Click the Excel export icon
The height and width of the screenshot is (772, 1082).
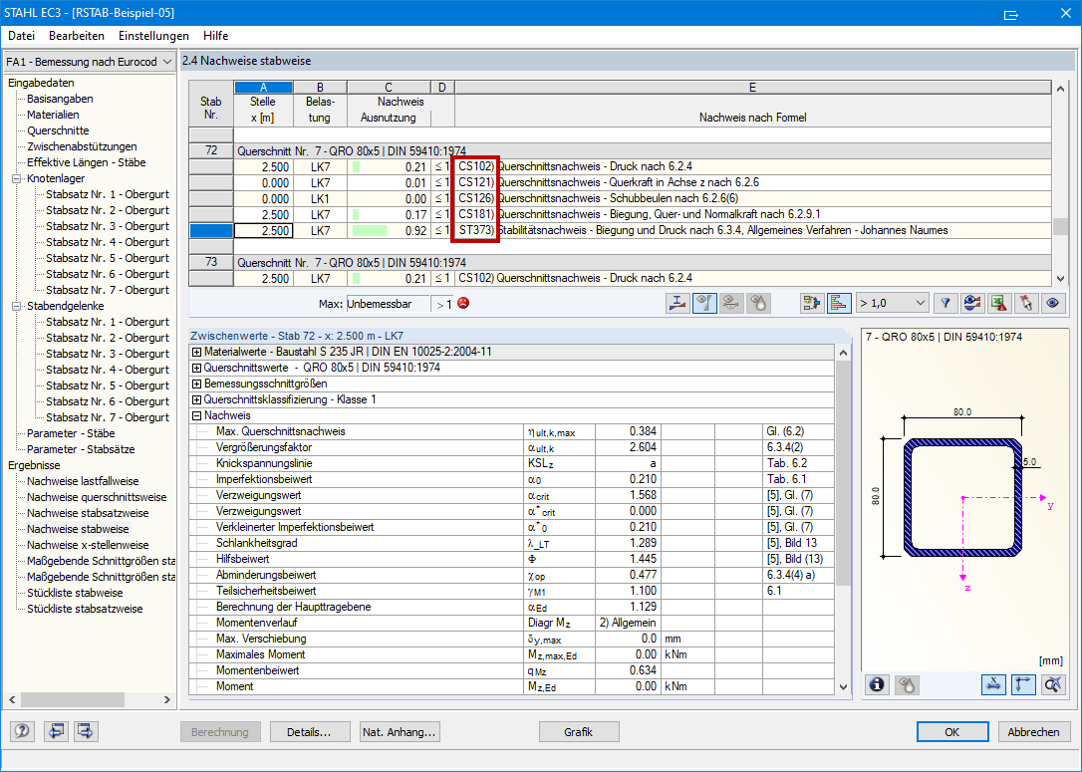coord(999,303)
